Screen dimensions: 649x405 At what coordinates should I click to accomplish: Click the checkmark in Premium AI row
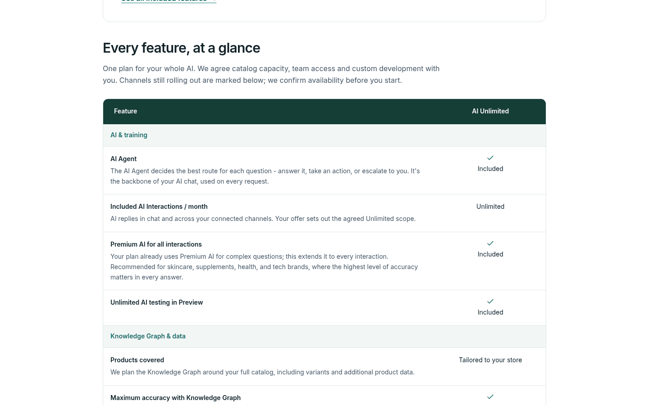490,243
